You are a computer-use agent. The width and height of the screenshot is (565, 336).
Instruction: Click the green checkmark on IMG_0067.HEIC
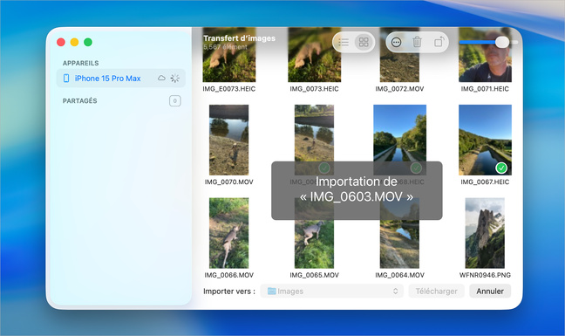(501, 168)
